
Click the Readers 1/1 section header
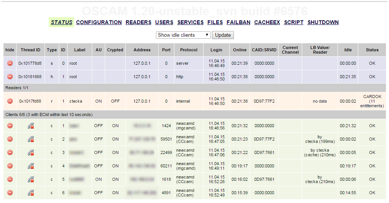194,88
